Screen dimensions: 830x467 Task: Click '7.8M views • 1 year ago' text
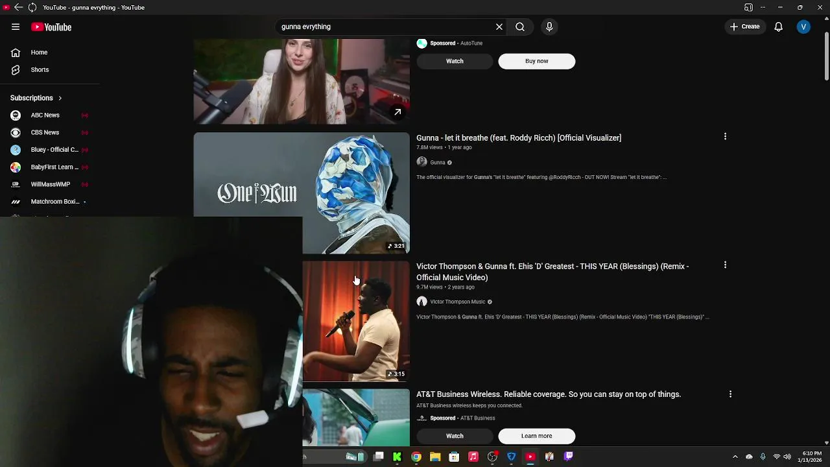coord(444,147)
